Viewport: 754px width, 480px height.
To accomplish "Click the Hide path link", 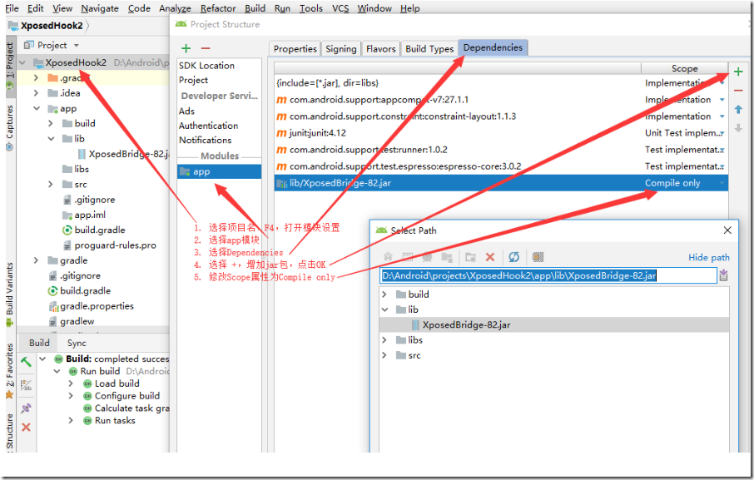I will 709,258.
